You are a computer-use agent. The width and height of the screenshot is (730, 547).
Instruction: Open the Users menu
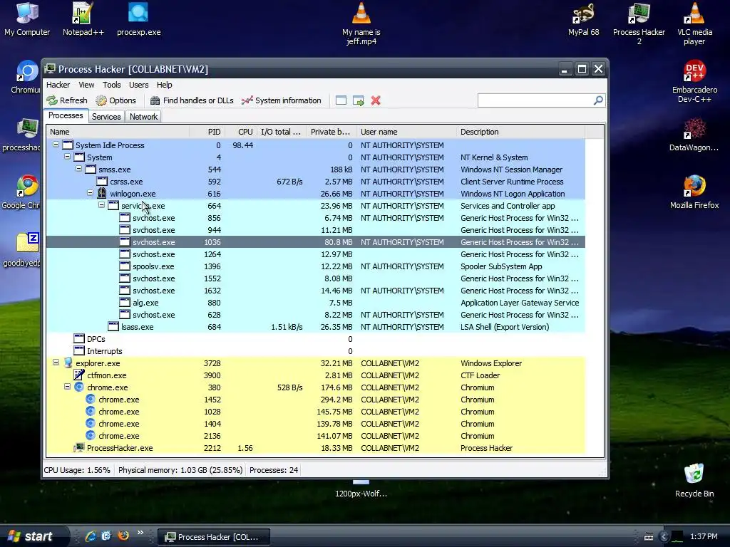(x=139, y=85)
